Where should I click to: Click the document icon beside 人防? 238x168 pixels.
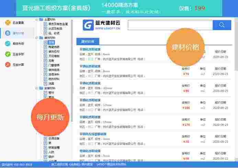[45, 152]
